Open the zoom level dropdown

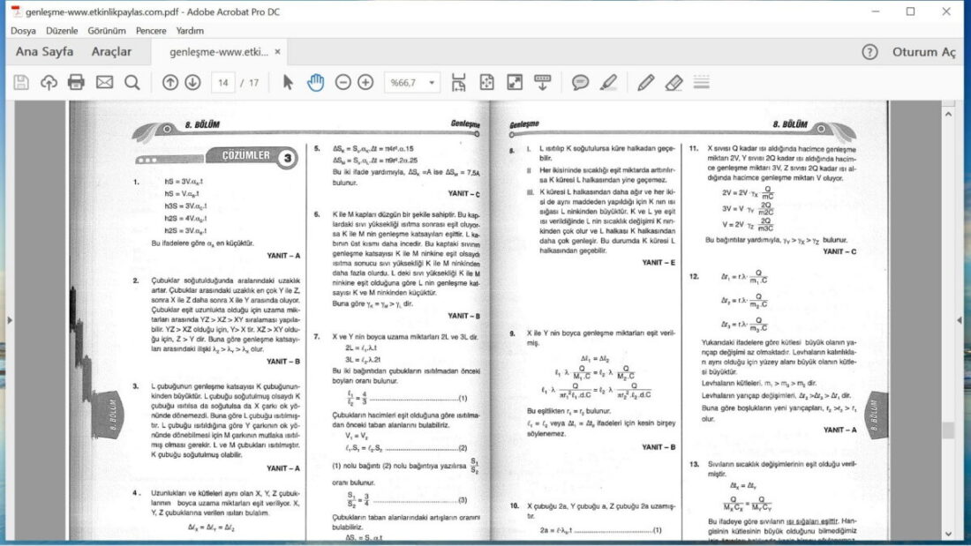(x=432, y=82)
